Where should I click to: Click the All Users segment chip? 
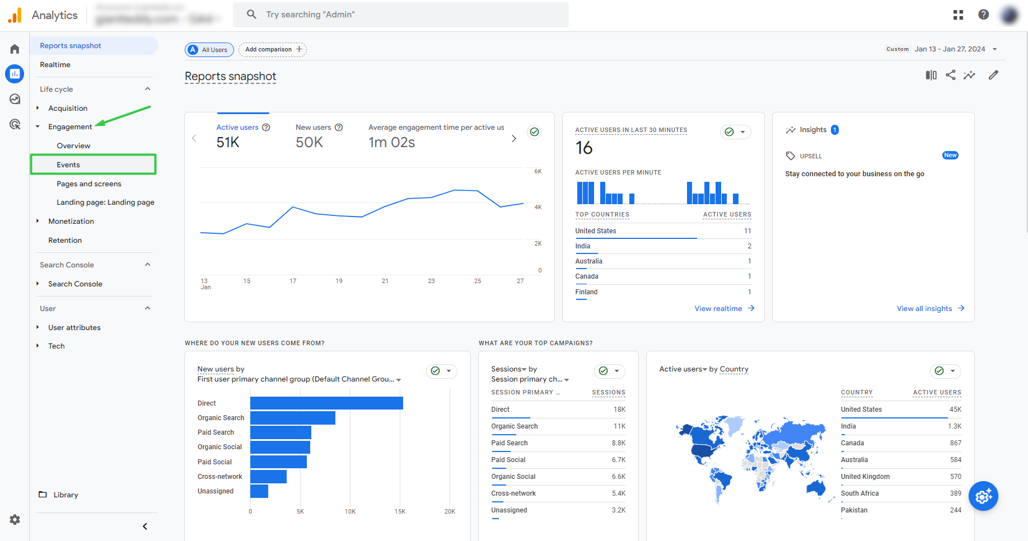pos(209,50)
